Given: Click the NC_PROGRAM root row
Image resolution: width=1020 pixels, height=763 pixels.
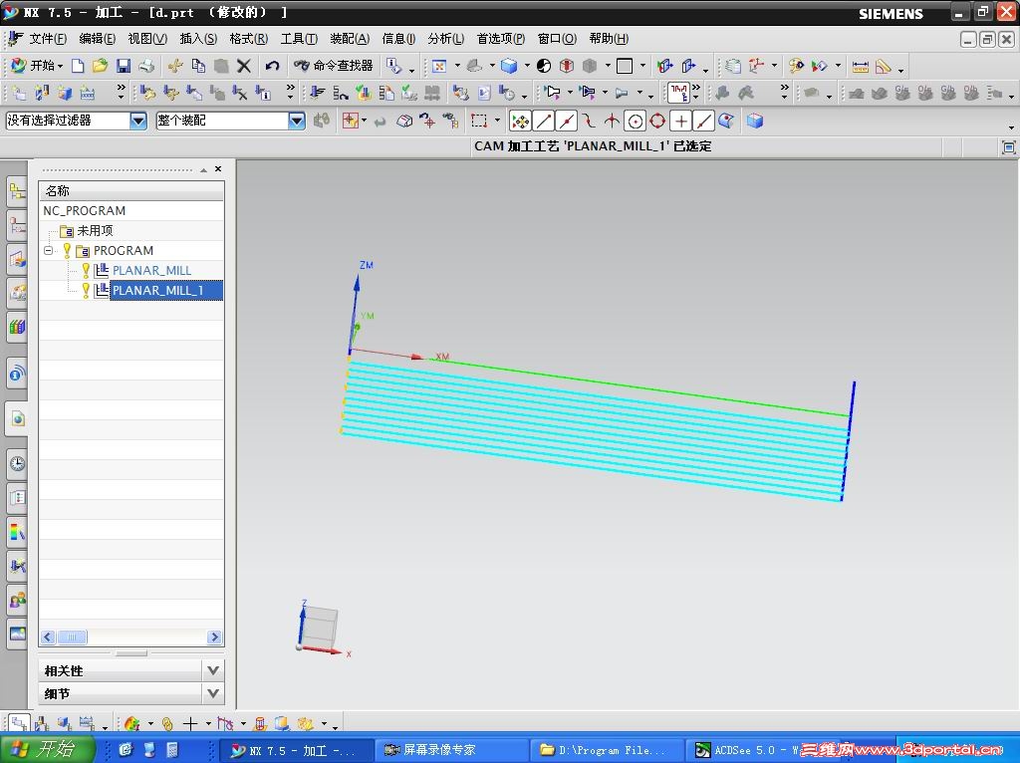Looking at the screenshot, I should pos(131,211).
